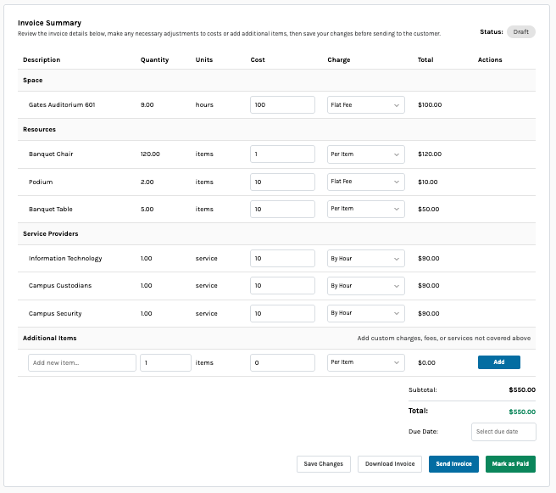Mark the invoice as Paid
This screenshot has height=493, width=556.
click(x=510, y=464)
